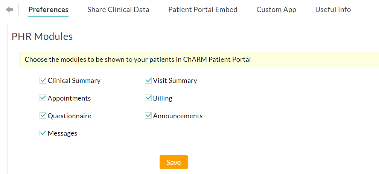This screenshot has height=174, width=379.
Task: Open the Preferences tab
Action: 48,10
